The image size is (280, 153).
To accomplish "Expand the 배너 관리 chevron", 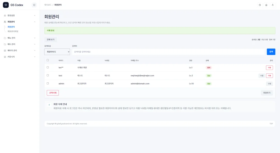I will point(35,44).
